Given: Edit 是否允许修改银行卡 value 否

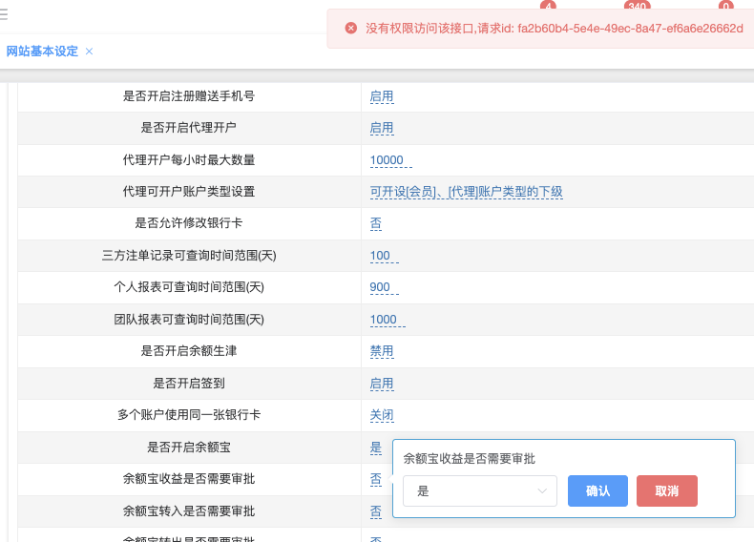Looking at the screenshot, I should tap(376, 223).
